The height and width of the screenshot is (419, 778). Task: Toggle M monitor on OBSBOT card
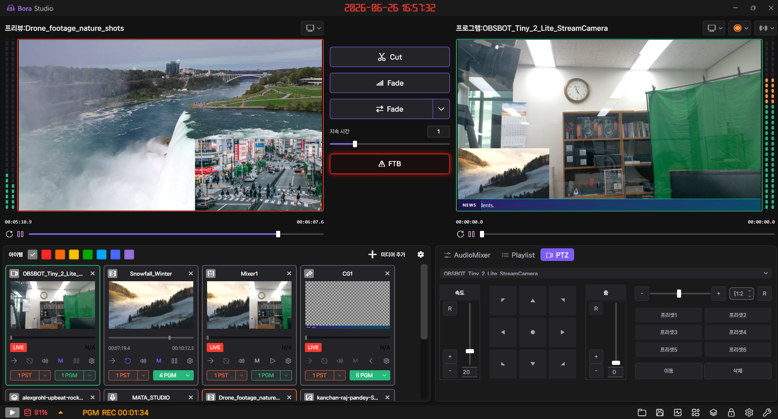tap(61, 361)
